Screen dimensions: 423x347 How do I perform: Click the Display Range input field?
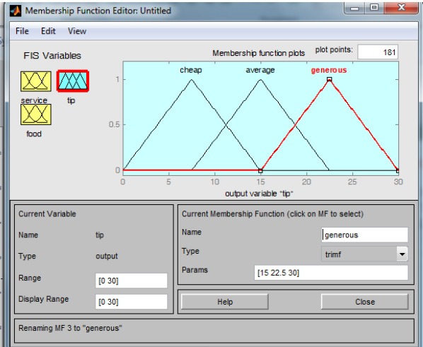click(x=131, y=302)
